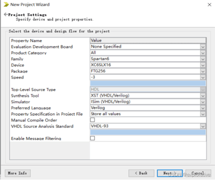
Task: Select the Speed property label
Action: (x=17, y=77)
